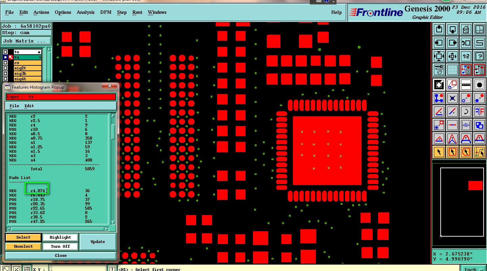Click the Close button in histogram popup
The width and height of the screenshot is (487, 271).
[61, 255]
